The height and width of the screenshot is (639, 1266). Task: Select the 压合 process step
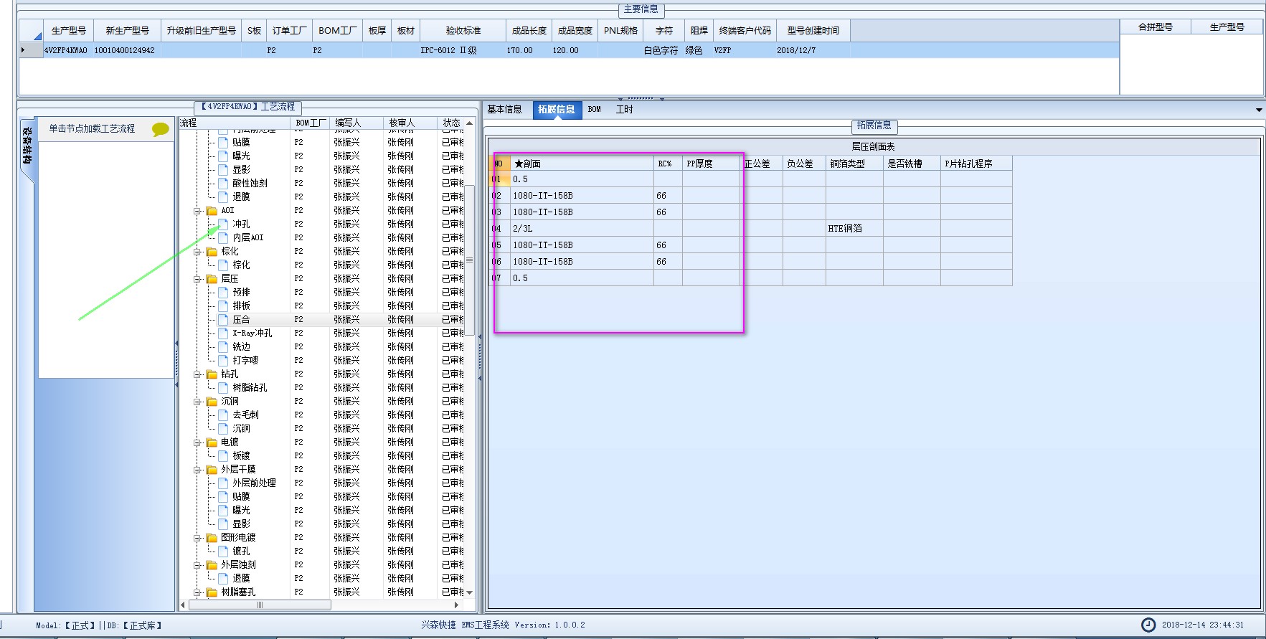pyautogui.click(x=241, y=320)
